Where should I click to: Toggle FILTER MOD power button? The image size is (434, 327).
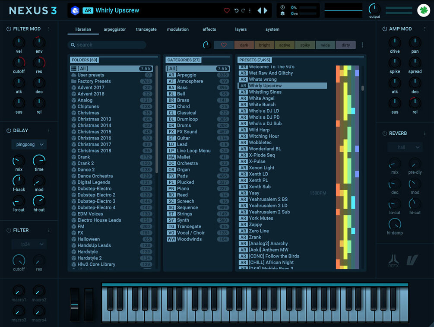9,29
